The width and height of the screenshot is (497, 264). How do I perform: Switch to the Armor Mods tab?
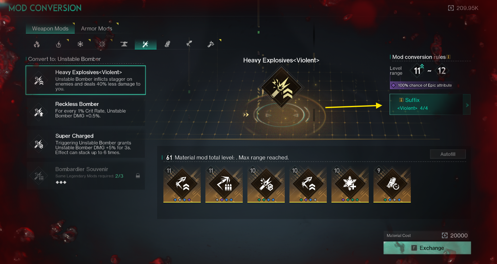[x=96, y=28]
